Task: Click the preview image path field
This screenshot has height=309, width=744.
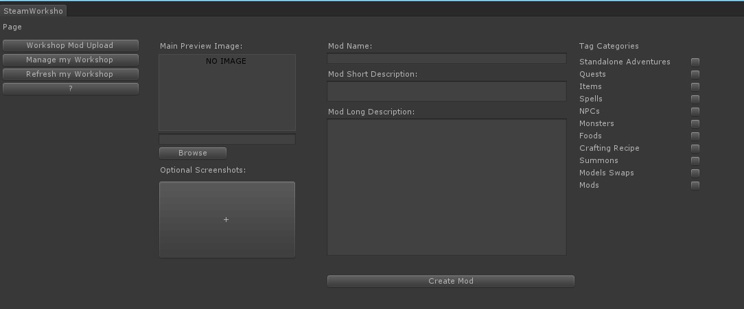Action: [x=226, y=139]
